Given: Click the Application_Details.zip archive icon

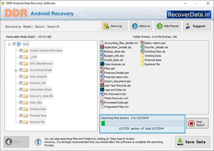Looking at the screenshot, I should coord(102,47).
